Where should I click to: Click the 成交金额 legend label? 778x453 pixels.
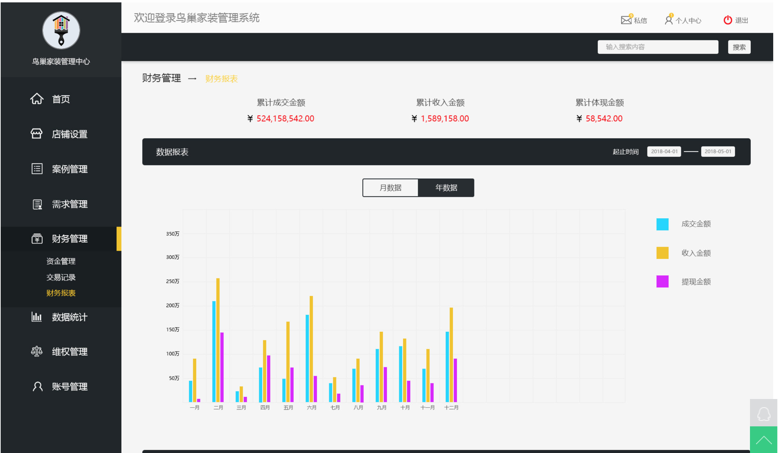(696, 224)
